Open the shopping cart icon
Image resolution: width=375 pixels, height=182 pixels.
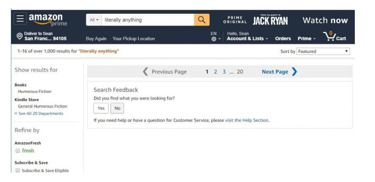[329, 36]
